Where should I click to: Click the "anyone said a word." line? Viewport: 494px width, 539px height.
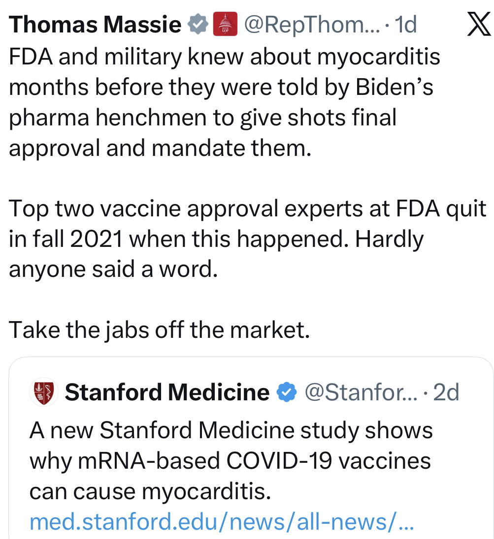[x=113, y=269]
